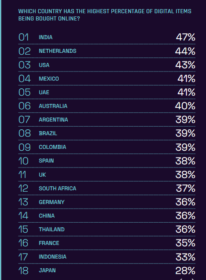
Task: Click rank number 04 beside Mexico
Action: tap(25, 79)
